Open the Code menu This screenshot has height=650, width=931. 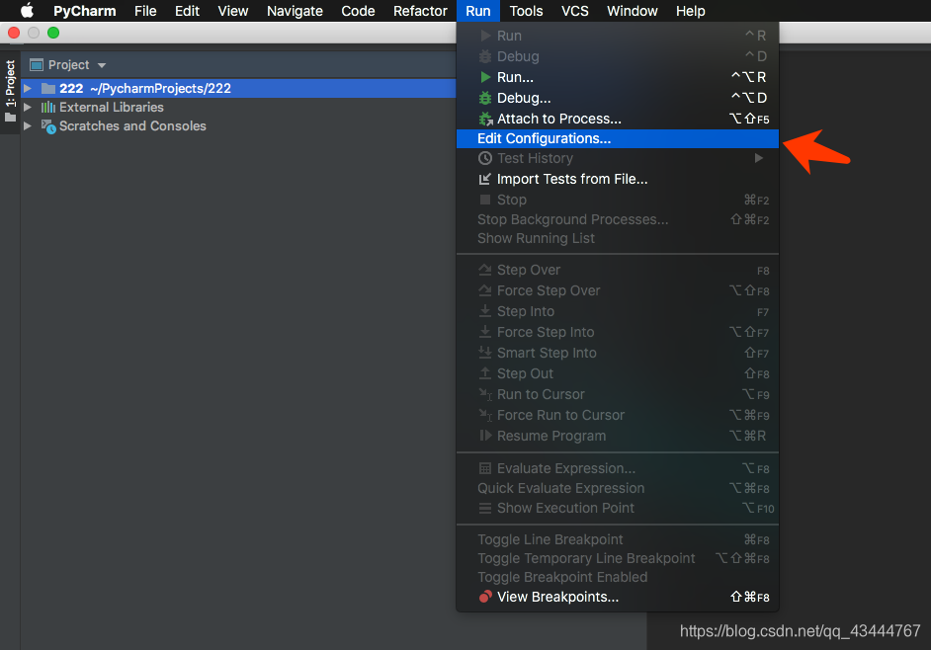(358, 11)
